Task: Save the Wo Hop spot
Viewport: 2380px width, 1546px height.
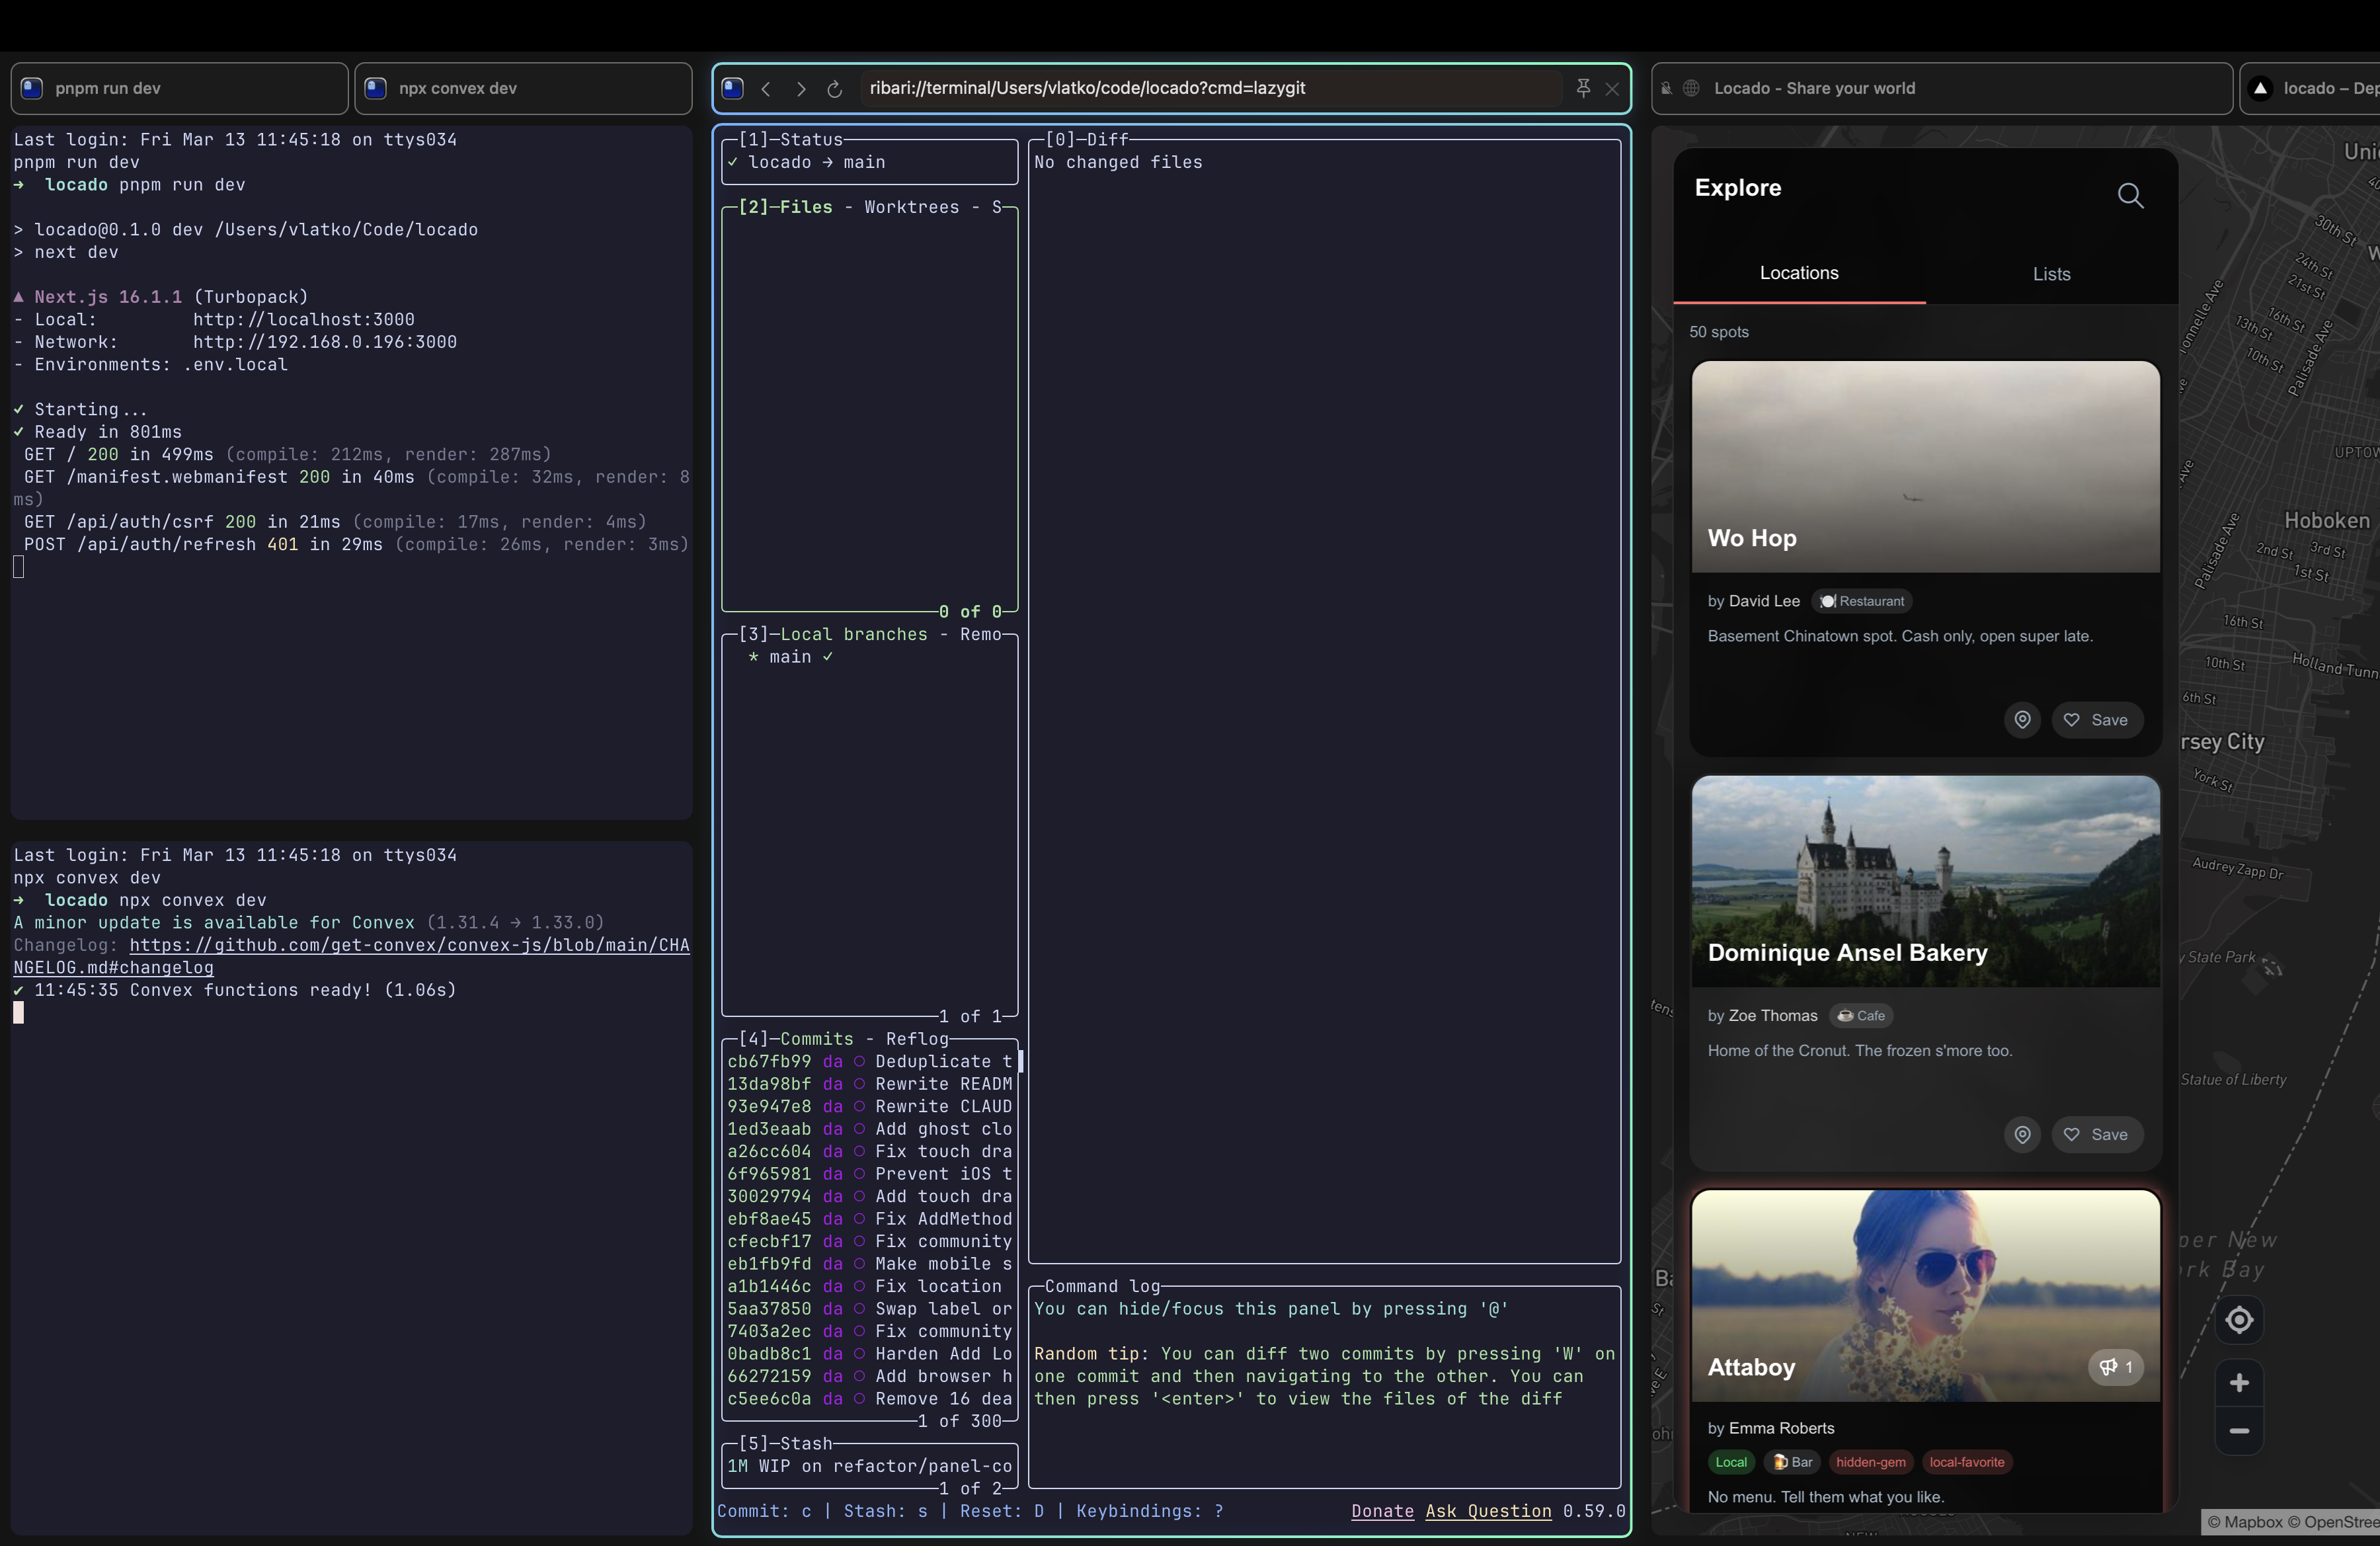Action: pos(2097,720)
